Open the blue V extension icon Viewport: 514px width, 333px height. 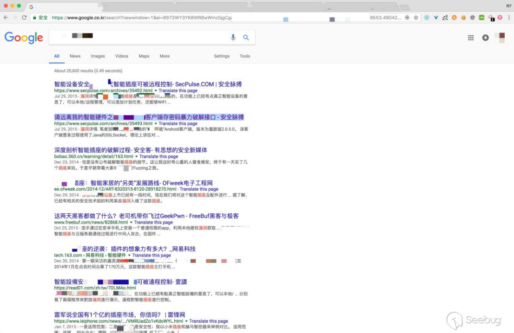point(435,18)
